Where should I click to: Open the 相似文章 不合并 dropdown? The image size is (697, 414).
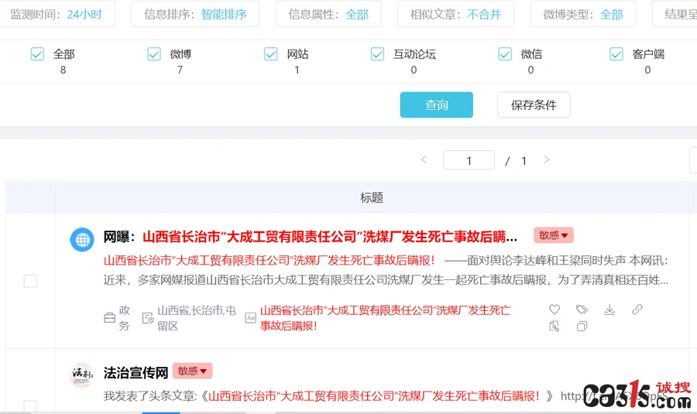455,14
